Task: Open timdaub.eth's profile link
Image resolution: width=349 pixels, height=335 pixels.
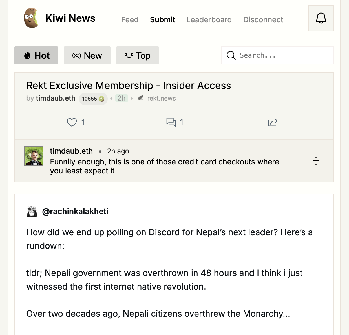Action: coord(56,98)
